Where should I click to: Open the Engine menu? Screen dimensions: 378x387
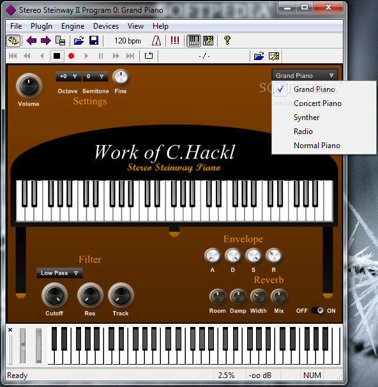pyautogui.click(x=73, y=26)
